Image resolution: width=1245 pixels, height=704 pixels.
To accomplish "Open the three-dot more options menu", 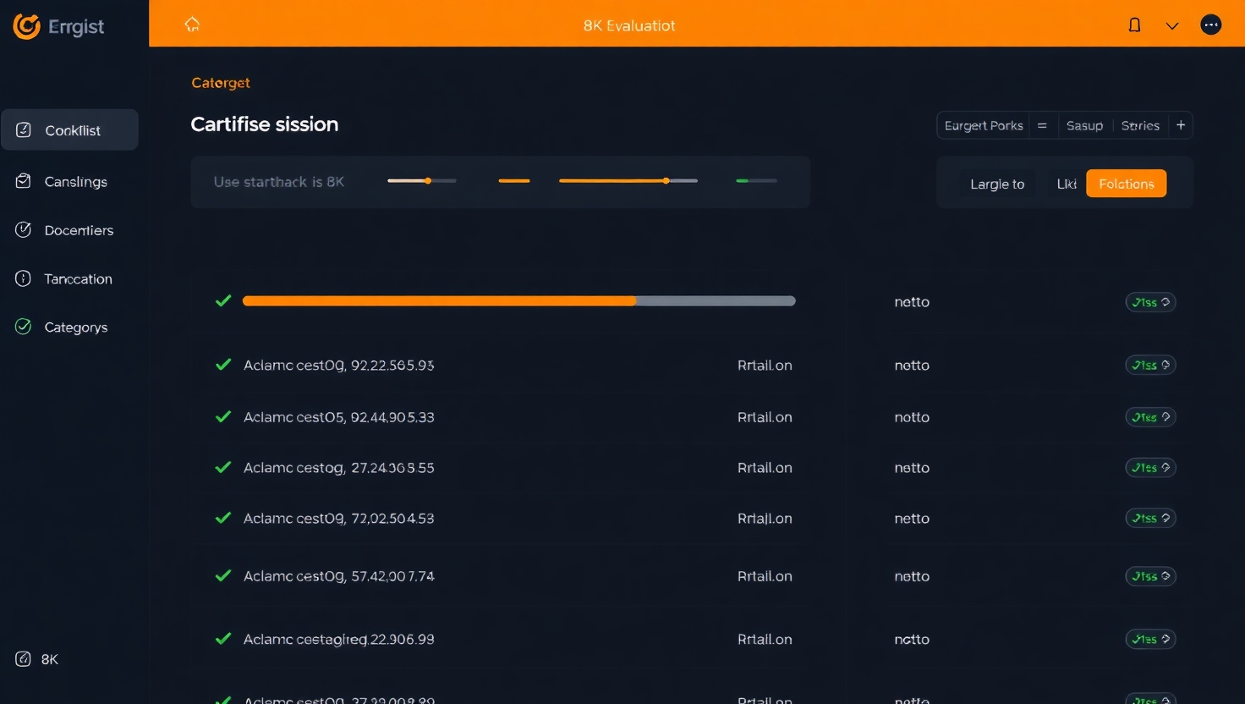I will [x=1211, y=25].
